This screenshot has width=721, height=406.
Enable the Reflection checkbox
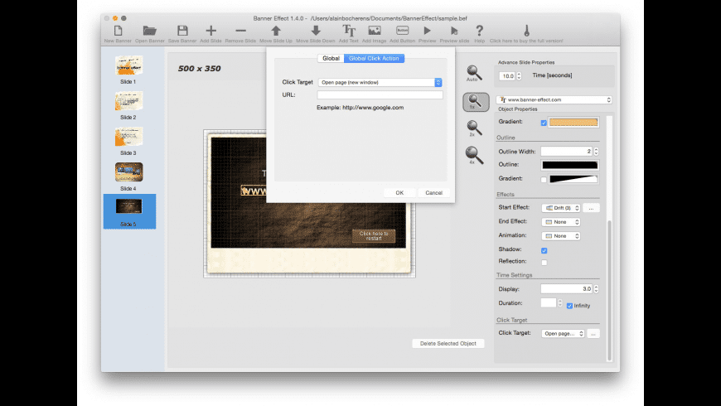[544, 263]
